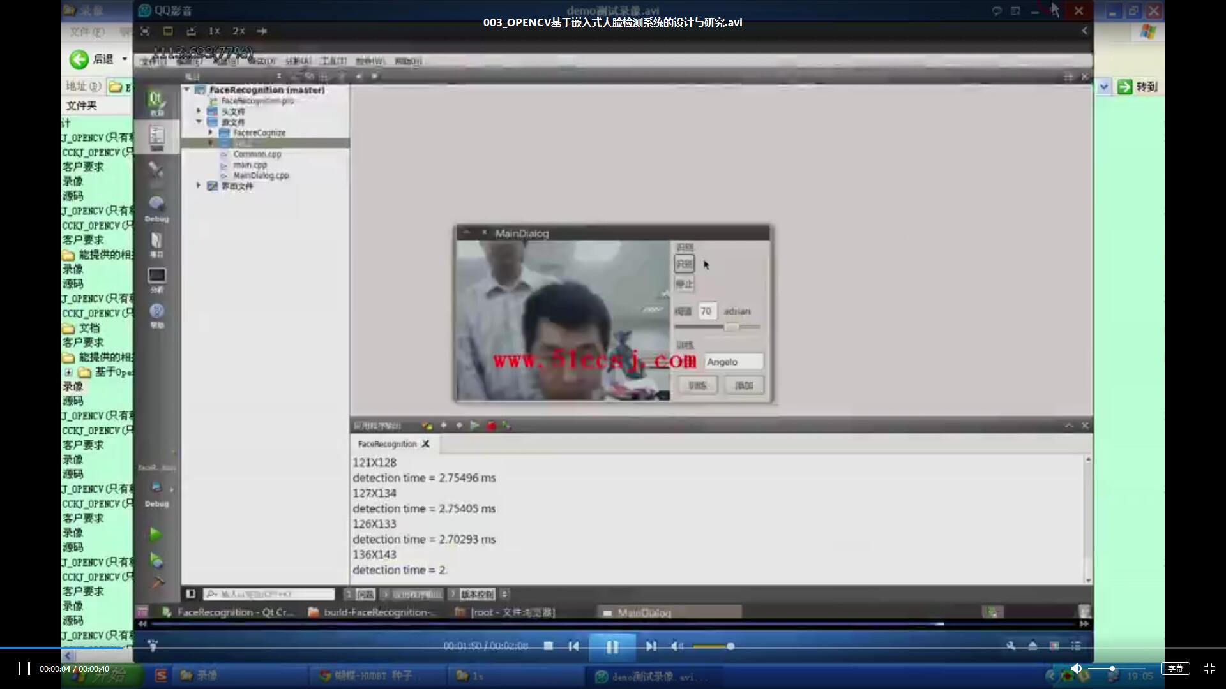
Task: Mute QQ影音 via its speaker icon
Action: pos(677,646)
